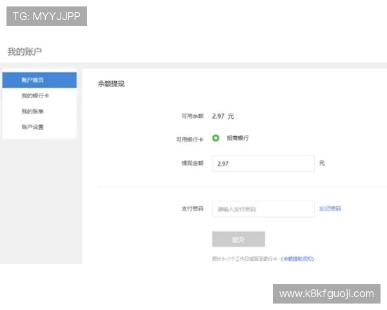Click the 可用银行卡 label
The image size is (387, 310).
190,139
